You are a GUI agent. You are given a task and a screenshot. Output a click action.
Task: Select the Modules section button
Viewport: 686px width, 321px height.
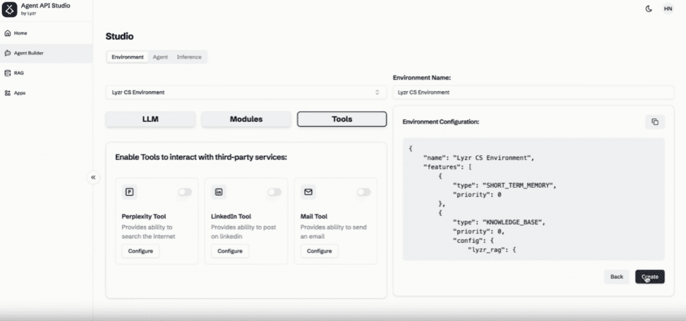pyautogui.click(x=246, y=119)
